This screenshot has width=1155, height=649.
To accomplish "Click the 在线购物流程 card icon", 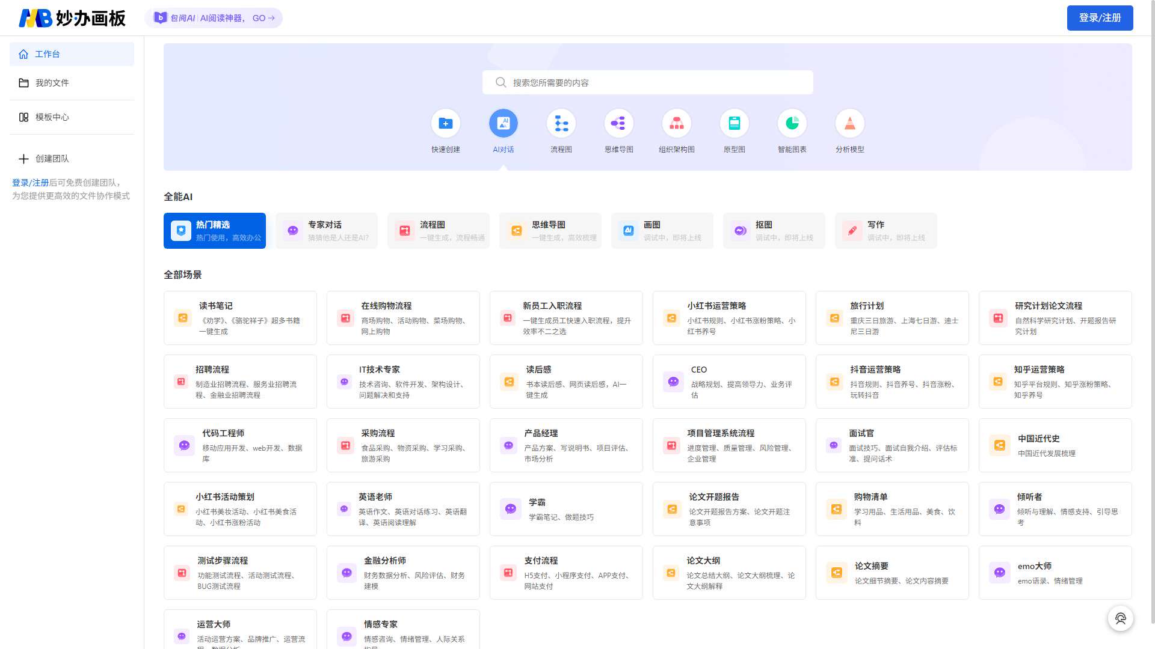I will point(345,318).
